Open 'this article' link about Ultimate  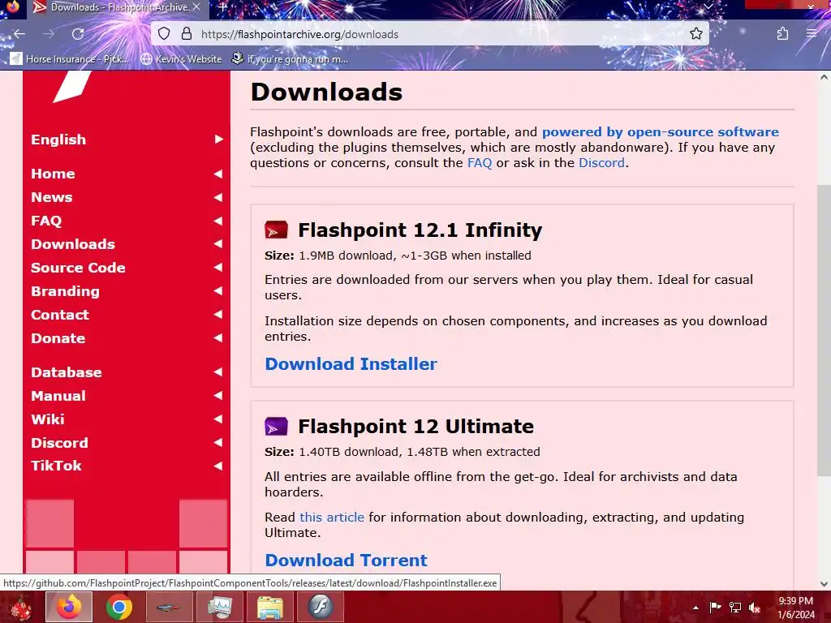332,517
